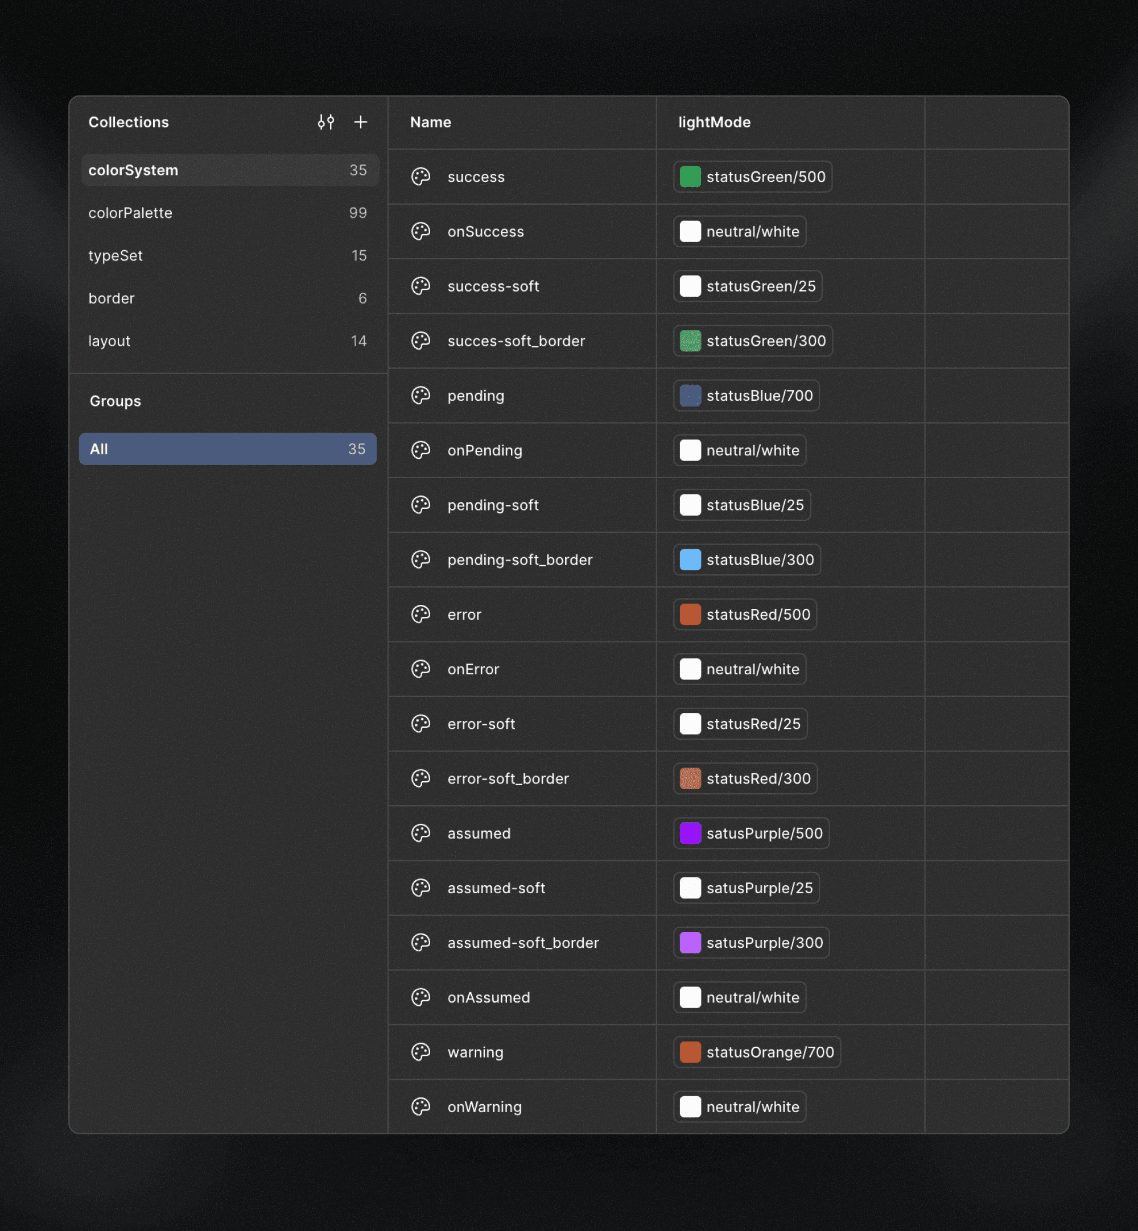The image size is (1138, 1231).
Task: Click the palette icon beside assumed
Action: coord(420,833)
